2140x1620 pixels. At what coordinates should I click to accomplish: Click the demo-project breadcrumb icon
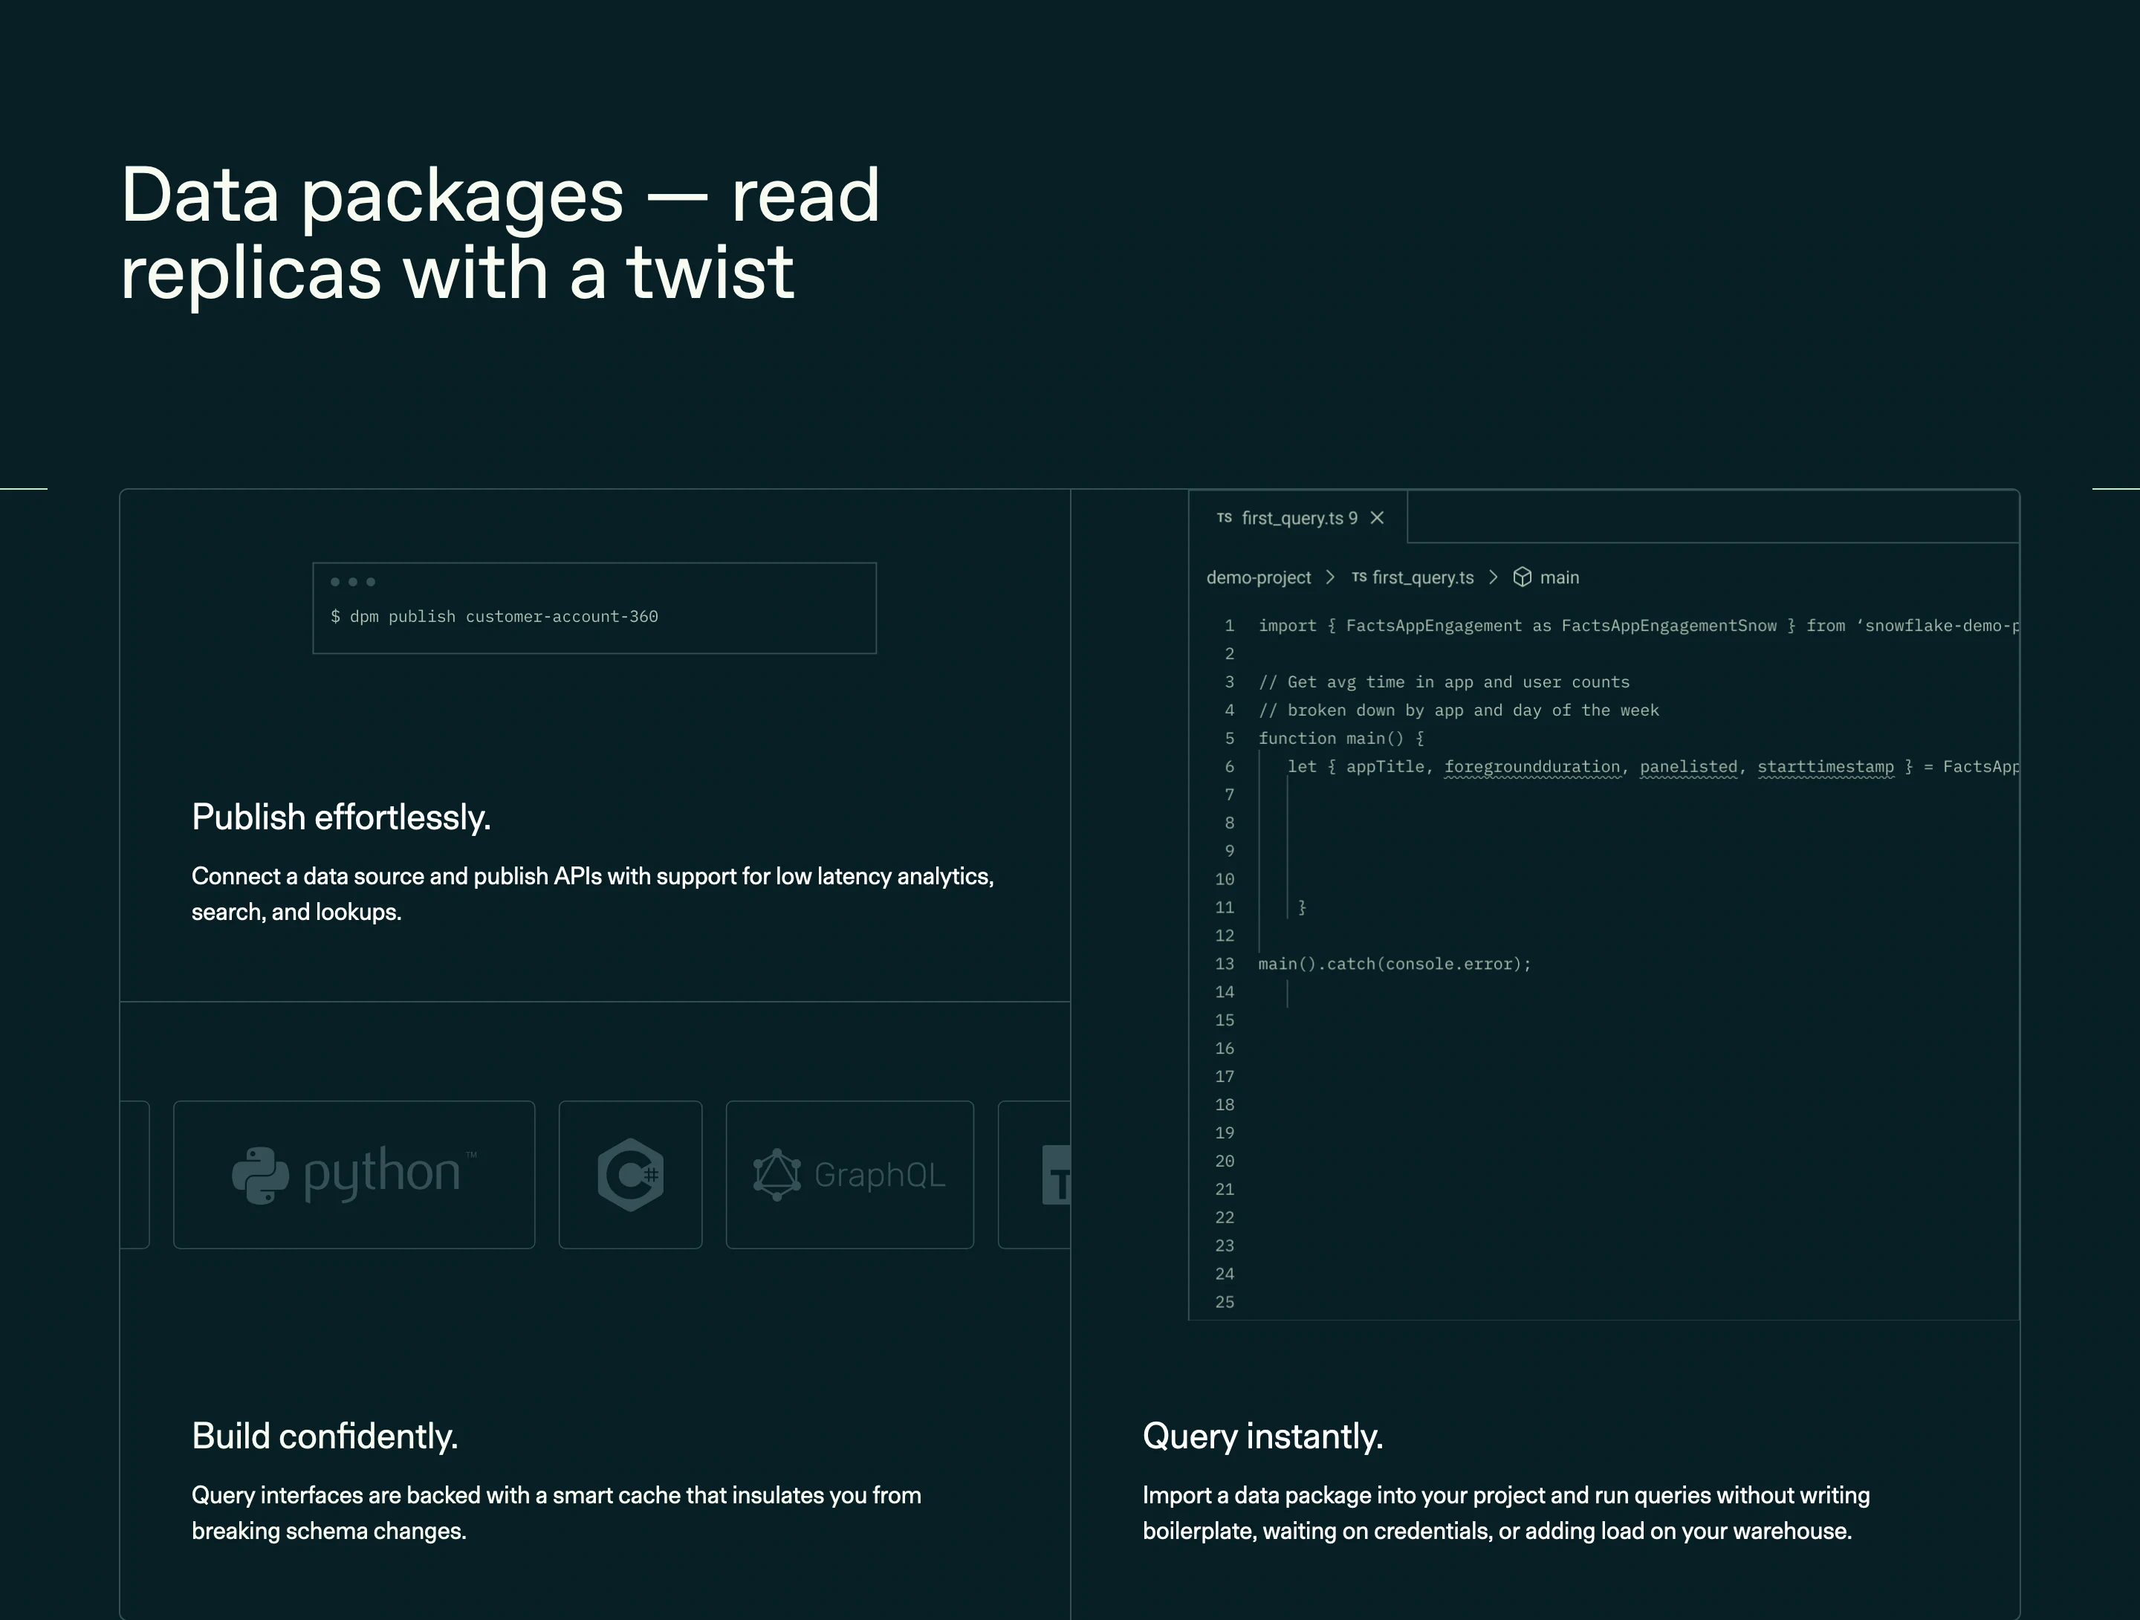coord(1259,577)
